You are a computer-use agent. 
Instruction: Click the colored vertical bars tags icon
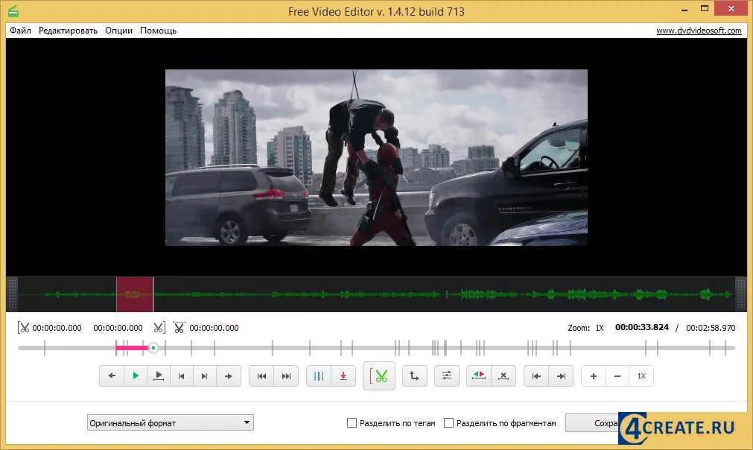pyautogui.click(x=319, y=376)
